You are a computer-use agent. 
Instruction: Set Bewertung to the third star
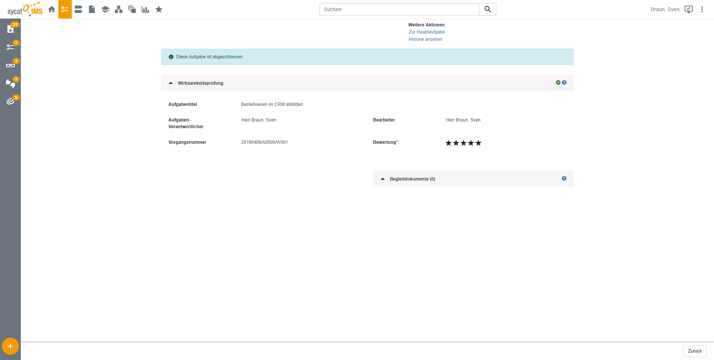point(463,143)
